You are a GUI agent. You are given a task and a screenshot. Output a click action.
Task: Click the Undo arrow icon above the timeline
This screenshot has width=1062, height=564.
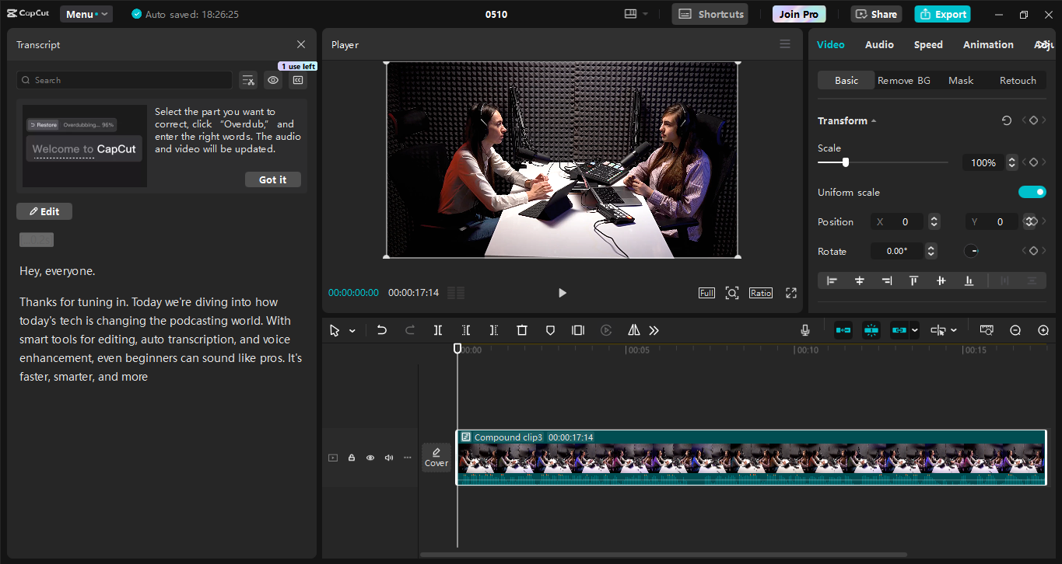[x=381, y=329]
